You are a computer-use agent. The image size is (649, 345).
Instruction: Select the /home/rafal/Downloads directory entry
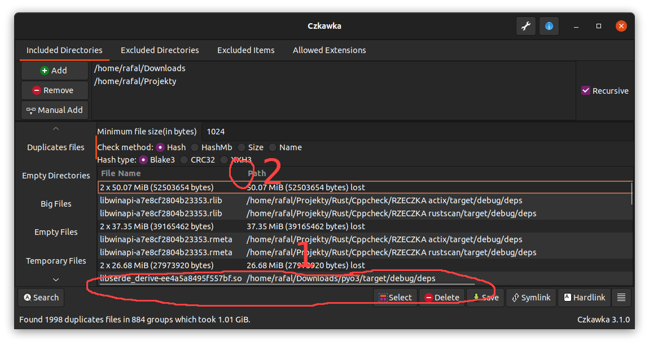[140, 68]
